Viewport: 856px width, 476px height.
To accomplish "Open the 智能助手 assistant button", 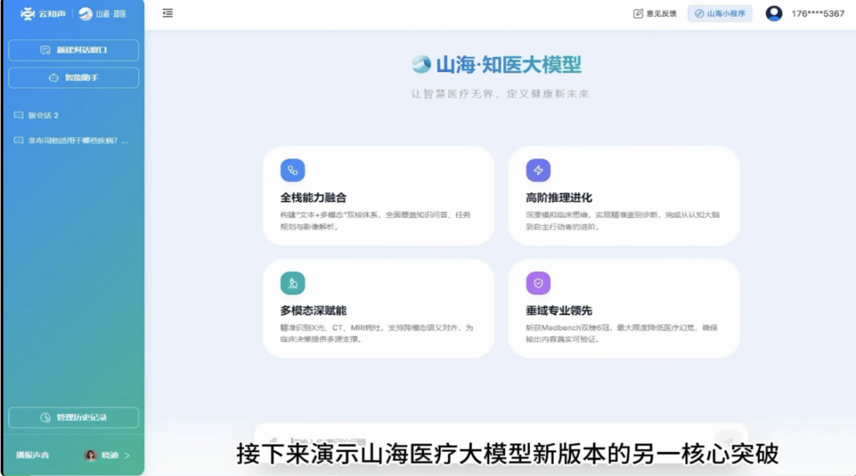I will point(73,78).
